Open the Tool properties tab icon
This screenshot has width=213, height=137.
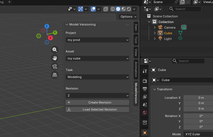coord(145,71)
